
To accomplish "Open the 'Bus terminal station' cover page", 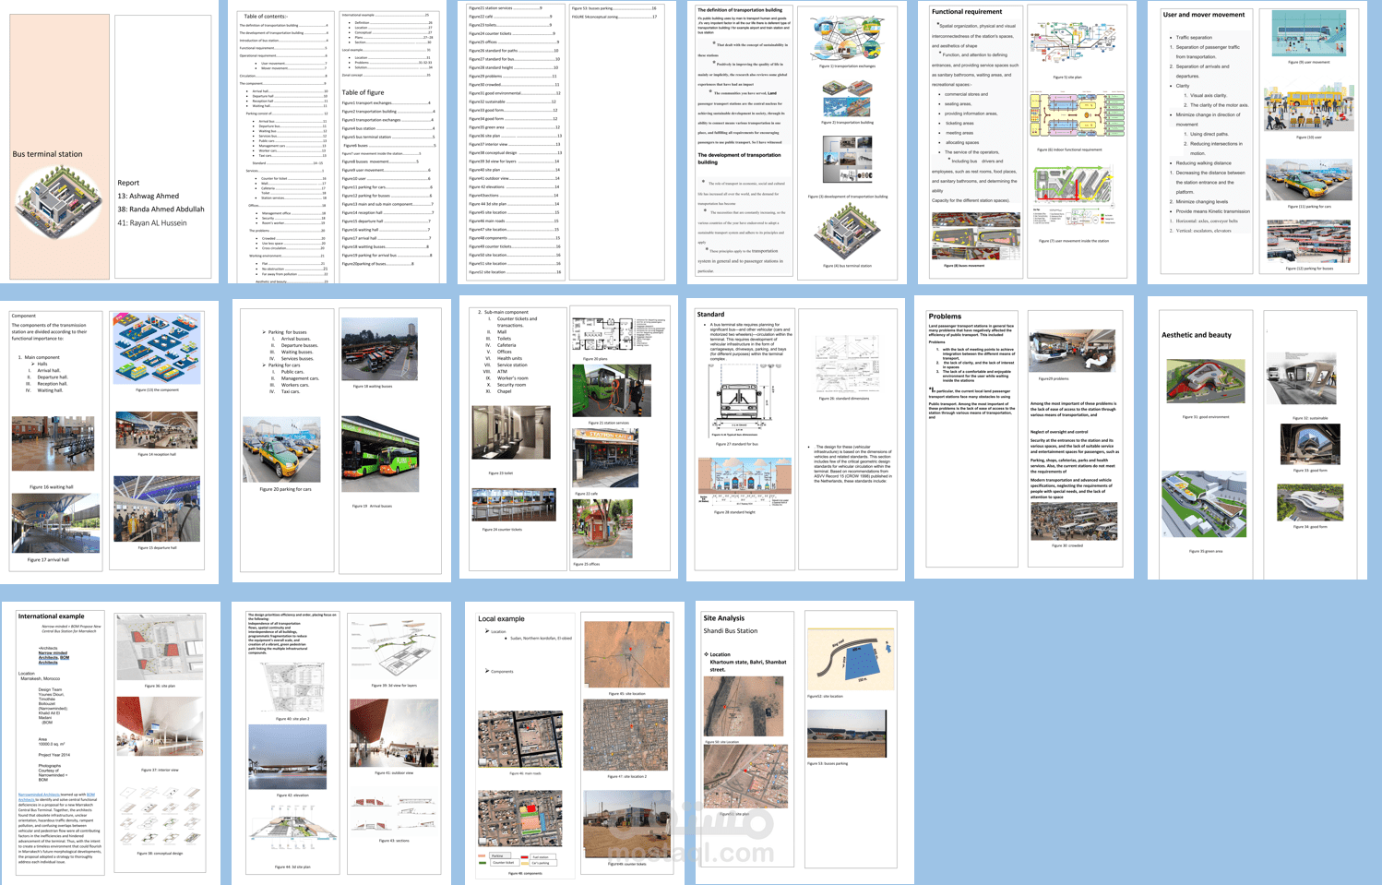I will pyautogui.click(x=60, y=147).
